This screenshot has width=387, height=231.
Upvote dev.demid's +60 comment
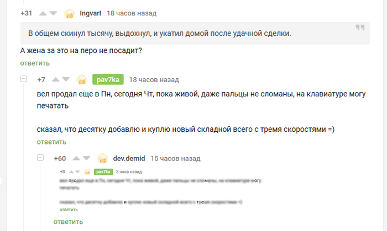tap(76, 158)
